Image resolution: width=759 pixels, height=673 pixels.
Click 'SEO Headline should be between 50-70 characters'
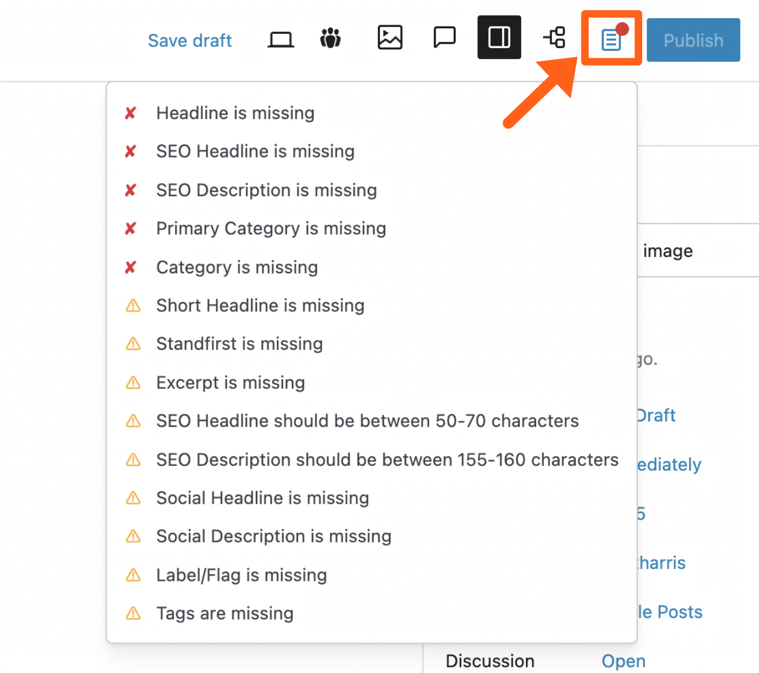(367, 421)
